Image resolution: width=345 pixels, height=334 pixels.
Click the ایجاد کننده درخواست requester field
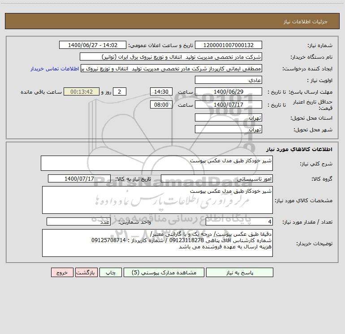point(172,68)
